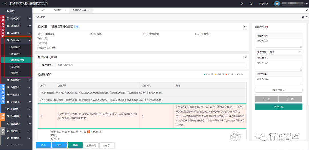Open 自查统计 in sidebar submenu
309x150 pixels.
15,73
